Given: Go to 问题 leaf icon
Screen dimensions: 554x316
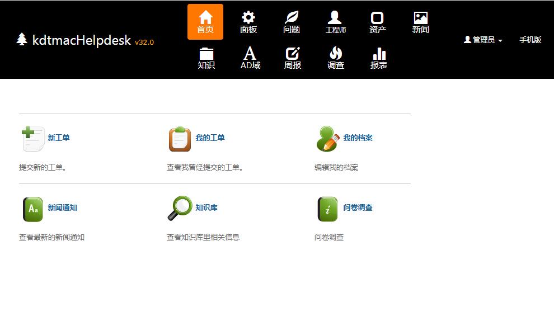Looking at the screenshot, I should pos(292,22).
